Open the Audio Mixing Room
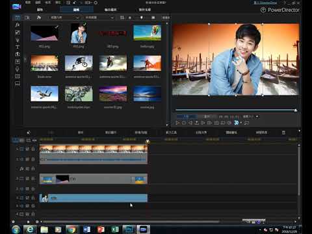The width and height of the screenshot is (312, 234). (x=18, y=62)
